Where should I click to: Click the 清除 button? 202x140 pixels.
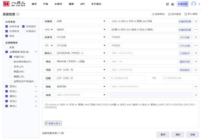[x=178, y=134]
